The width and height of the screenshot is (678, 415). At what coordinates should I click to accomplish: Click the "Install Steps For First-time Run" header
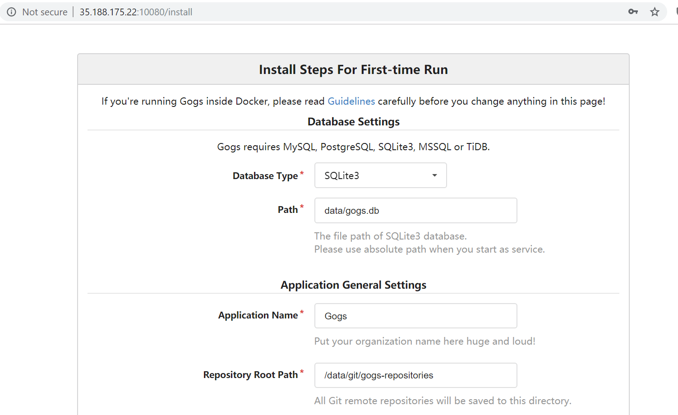(x=353, y=69)
